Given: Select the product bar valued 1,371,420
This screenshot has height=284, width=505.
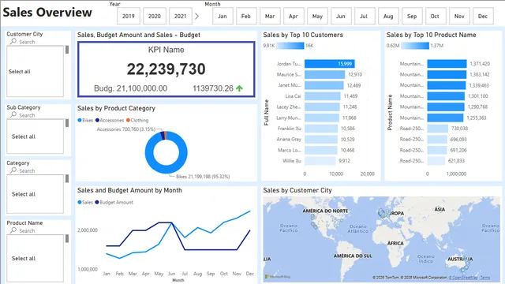Looking at the screenshot, I should [447, 64].
